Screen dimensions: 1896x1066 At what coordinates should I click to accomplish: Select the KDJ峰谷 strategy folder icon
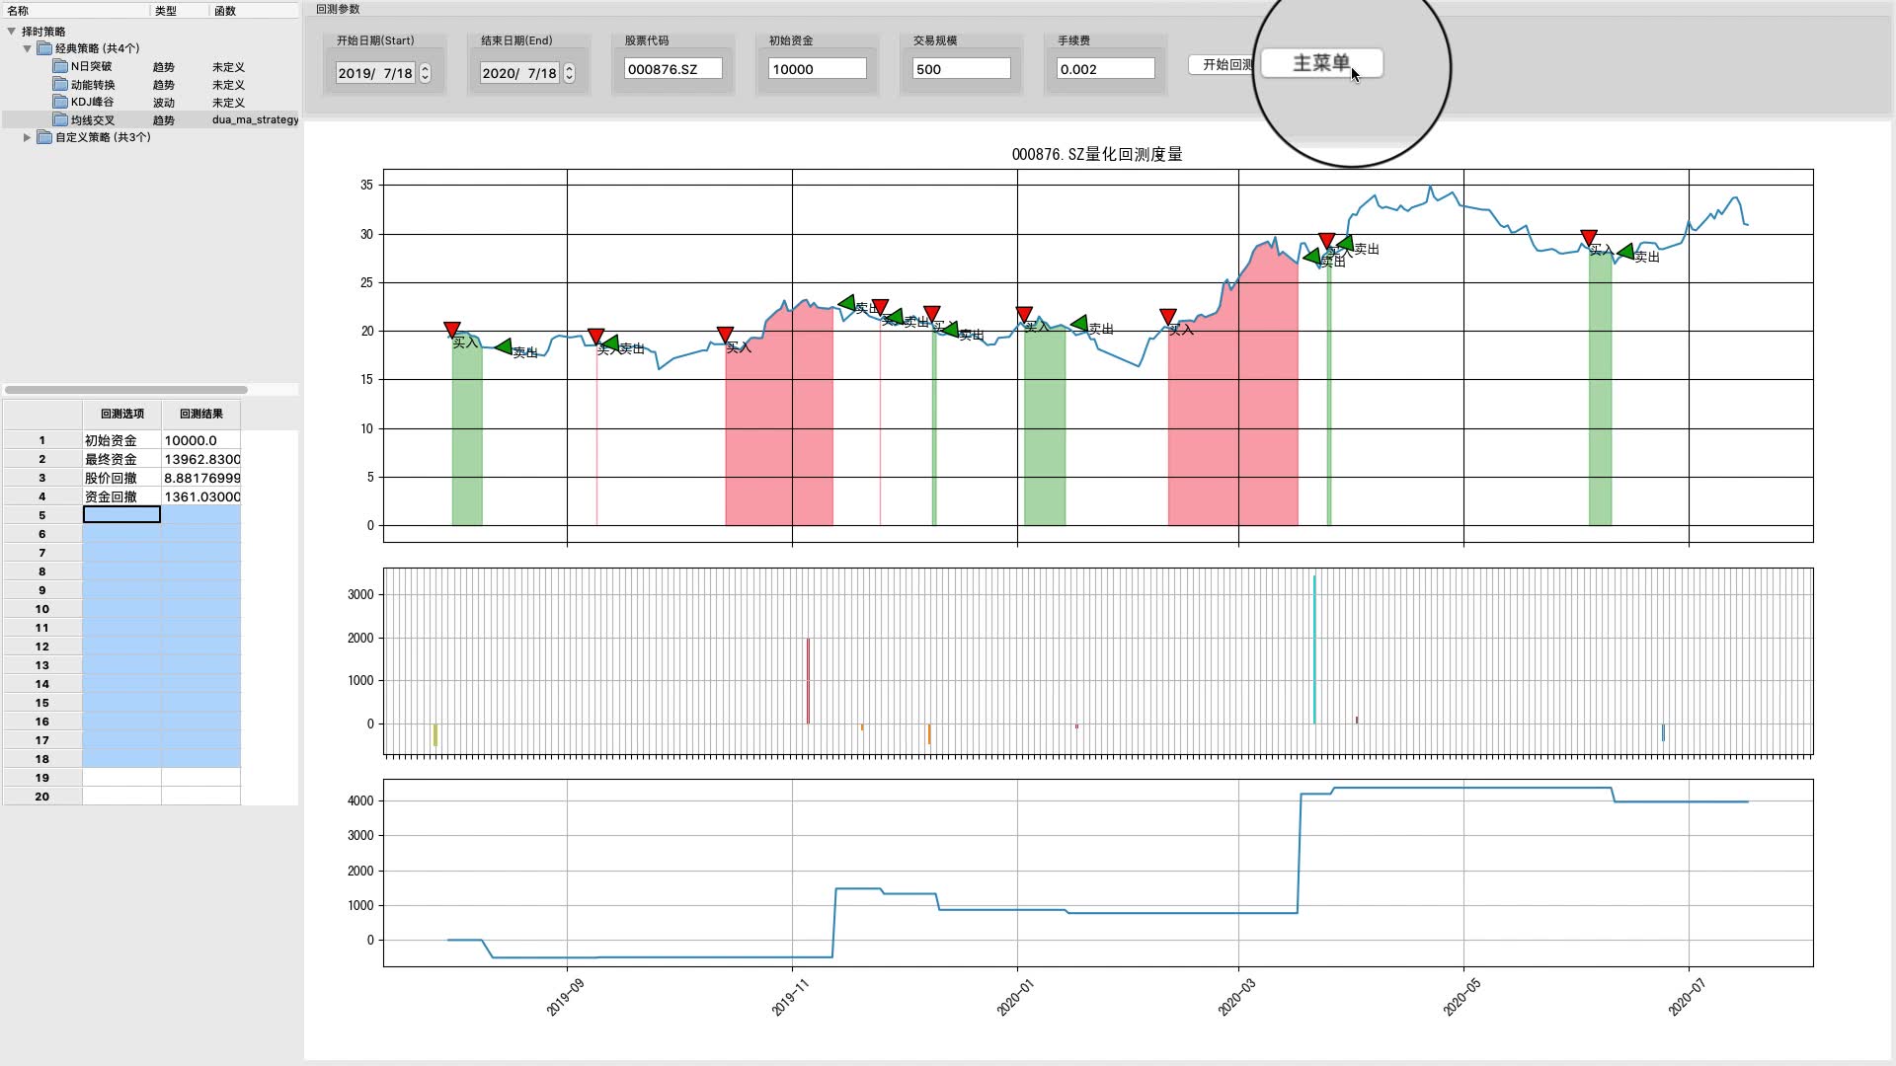coord(60,102)
